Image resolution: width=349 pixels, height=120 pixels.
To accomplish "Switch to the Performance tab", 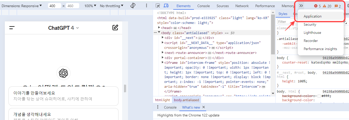I will click(x=265, y=6).
